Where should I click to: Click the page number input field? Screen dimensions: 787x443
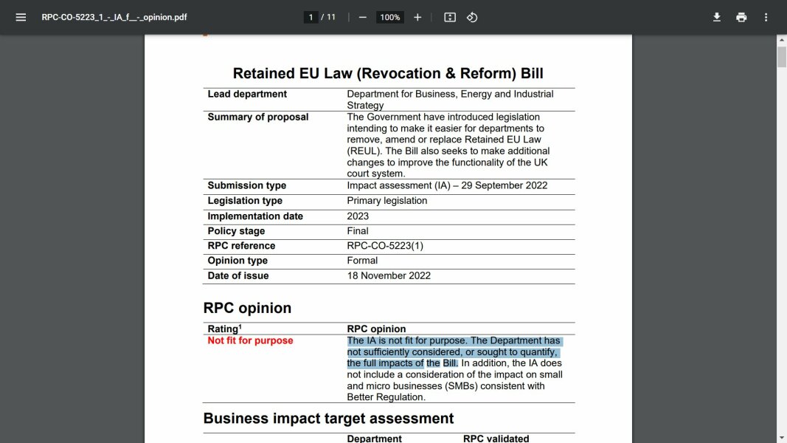point(311,17)
